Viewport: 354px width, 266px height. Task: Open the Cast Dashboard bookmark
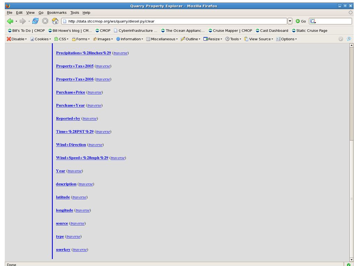pyautogui.click(x=272, y=31)
